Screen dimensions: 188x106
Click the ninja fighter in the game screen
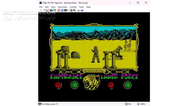click(96, 54)
